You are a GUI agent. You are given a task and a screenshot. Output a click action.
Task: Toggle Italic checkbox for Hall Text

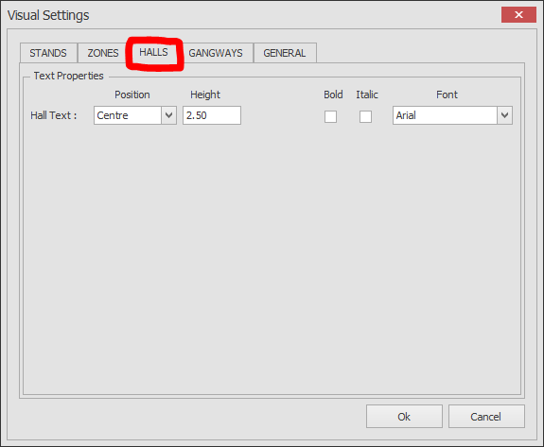coord(365,117)
